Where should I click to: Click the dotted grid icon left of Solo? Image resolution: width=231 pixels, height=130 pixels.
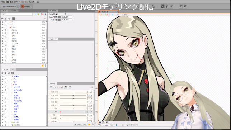118,15
